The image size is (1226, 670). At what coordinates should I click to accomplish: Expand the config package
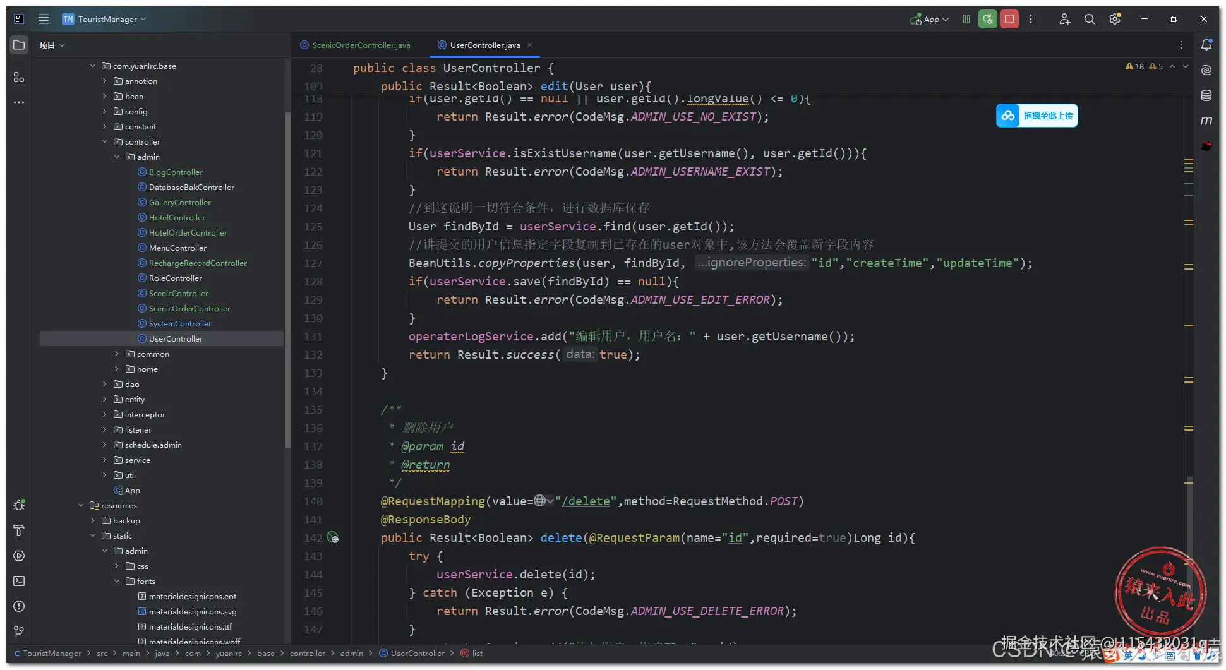pos(105,111)
